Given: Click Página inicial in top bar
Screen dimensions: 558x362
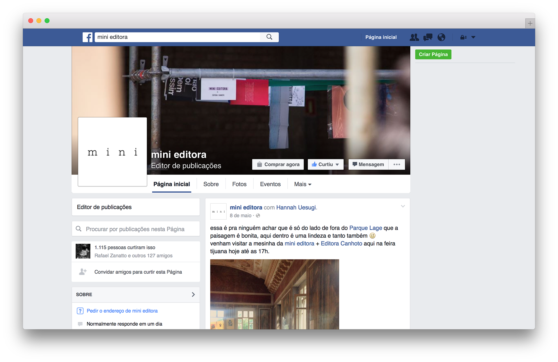Looking at the screenshot, I should pyautogui.click(x=381, y=37).
